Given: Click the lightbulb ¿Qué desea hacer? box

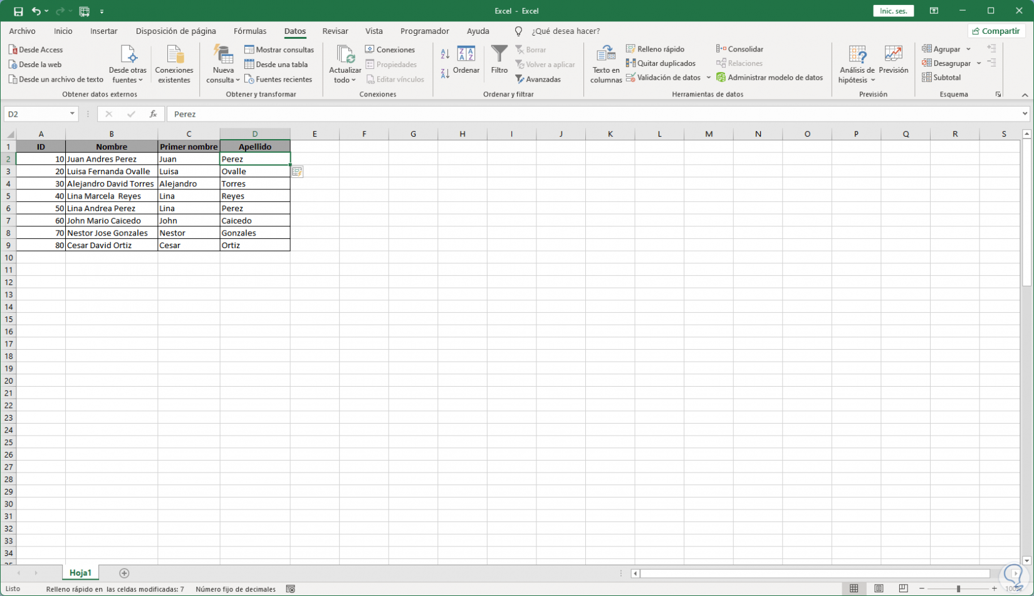Looking at the screenshot, I should 558,31.
